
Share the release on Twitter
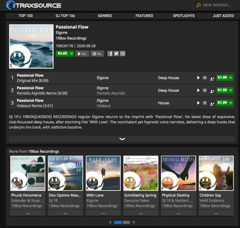pos(116,54)
